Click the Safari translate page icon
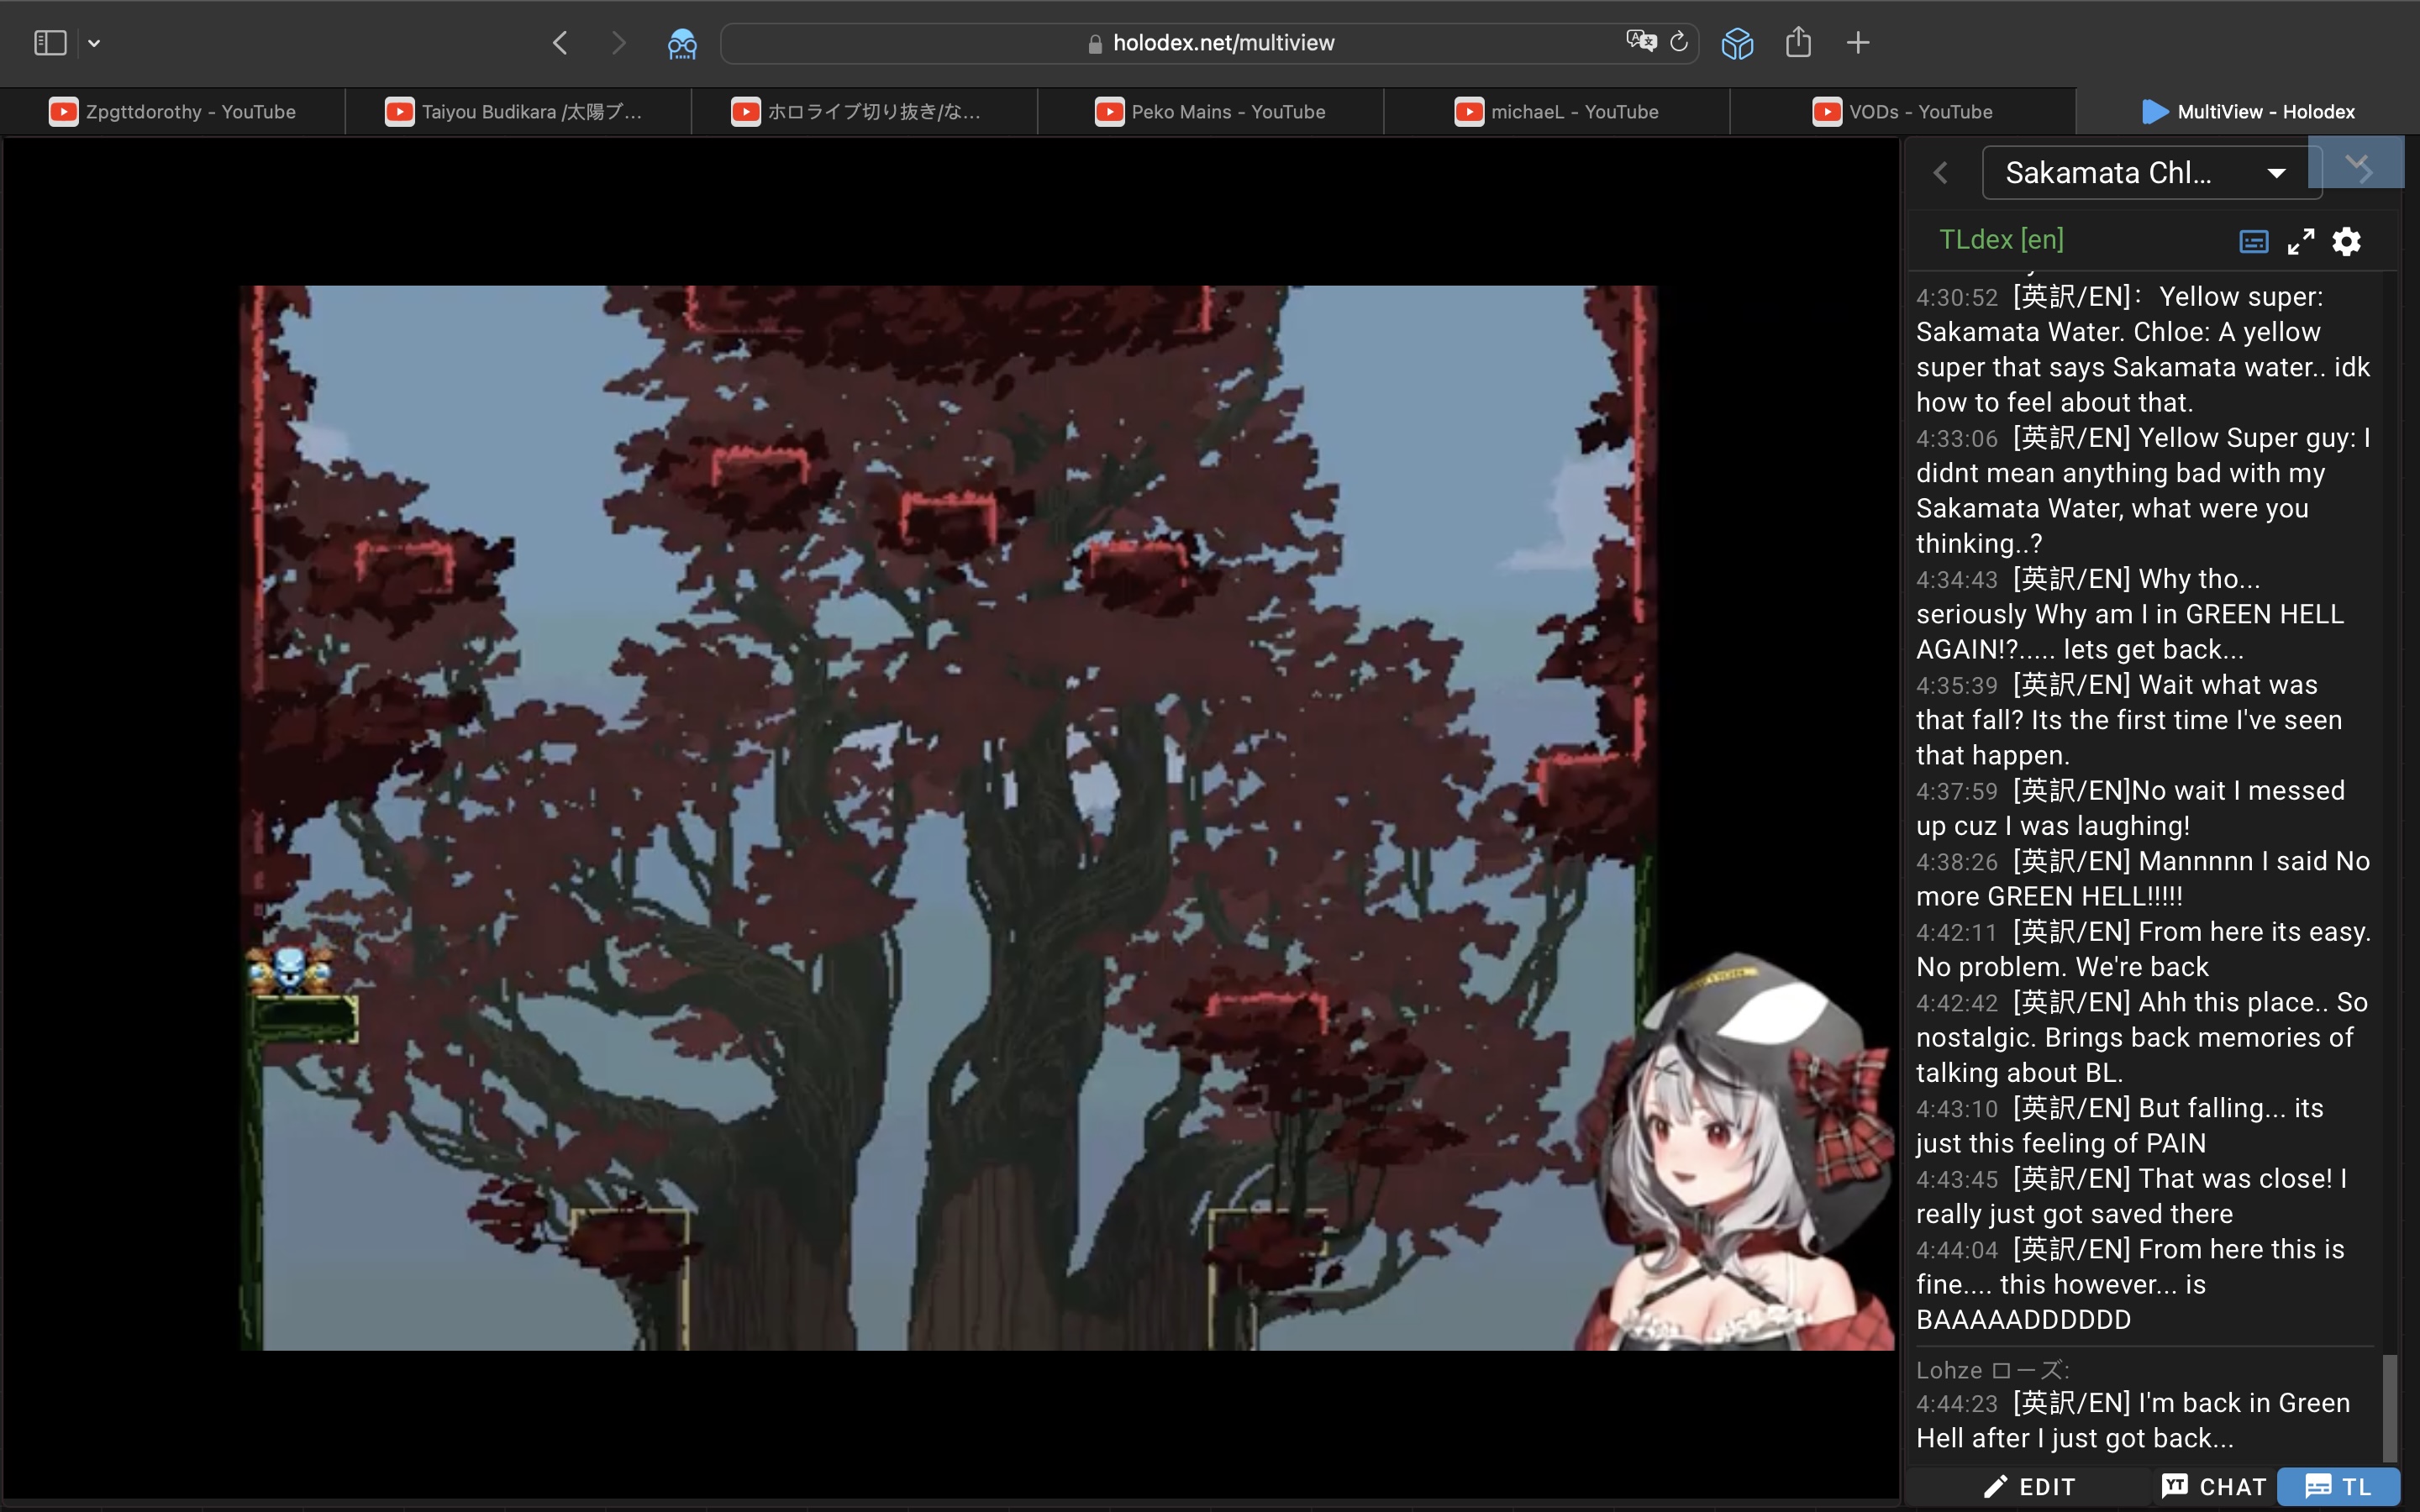 [1639, 42]
